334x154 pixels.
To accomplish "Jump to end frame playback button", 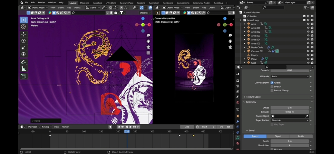I will 138,127.
